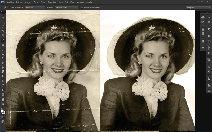
Task: Expand the Muestra layers dropdown
Action: coord(66,8)
